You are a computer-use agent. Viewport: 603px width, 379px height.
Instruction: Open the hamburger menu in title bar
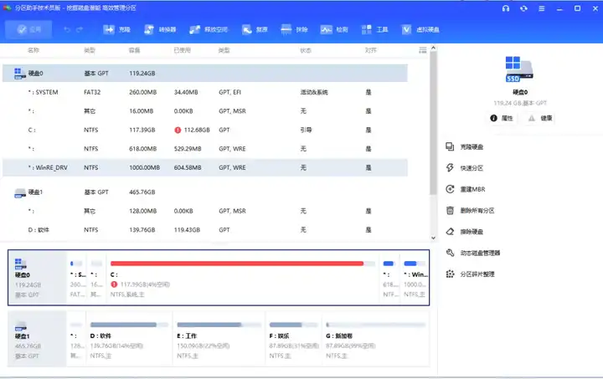(x=542, y=8)
